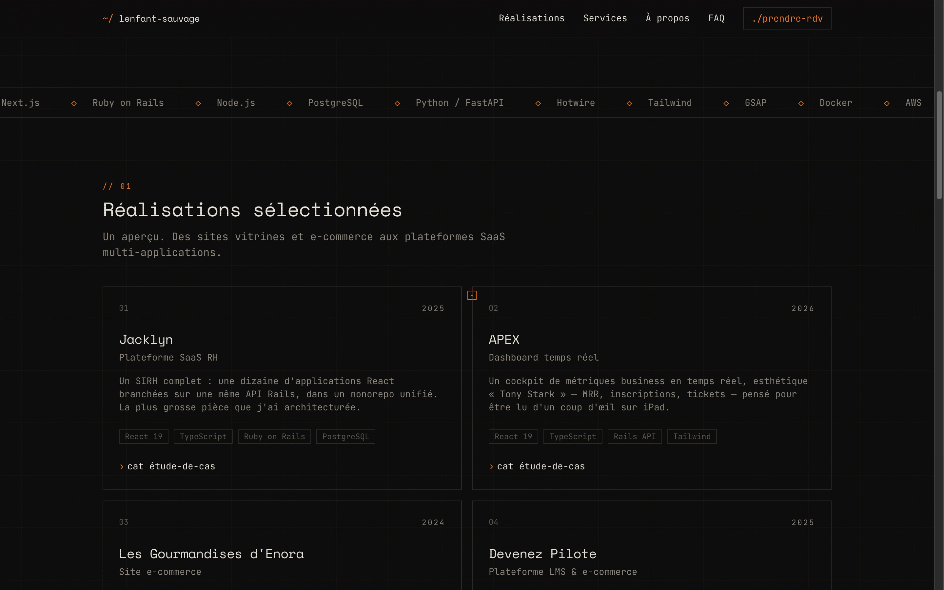Viewport: 944px width, 590px height.
Task: Open the À propos nav link
Action: tap(667, 18)
